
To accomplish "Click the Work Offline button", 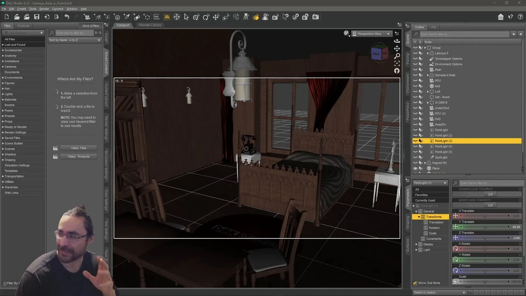I will 90,25.
